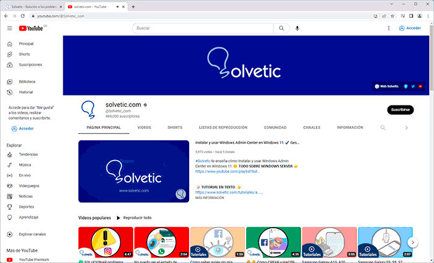Click the Facebook icon on the banner
This screenshot has width=434, height=263.
pos(405,86)
